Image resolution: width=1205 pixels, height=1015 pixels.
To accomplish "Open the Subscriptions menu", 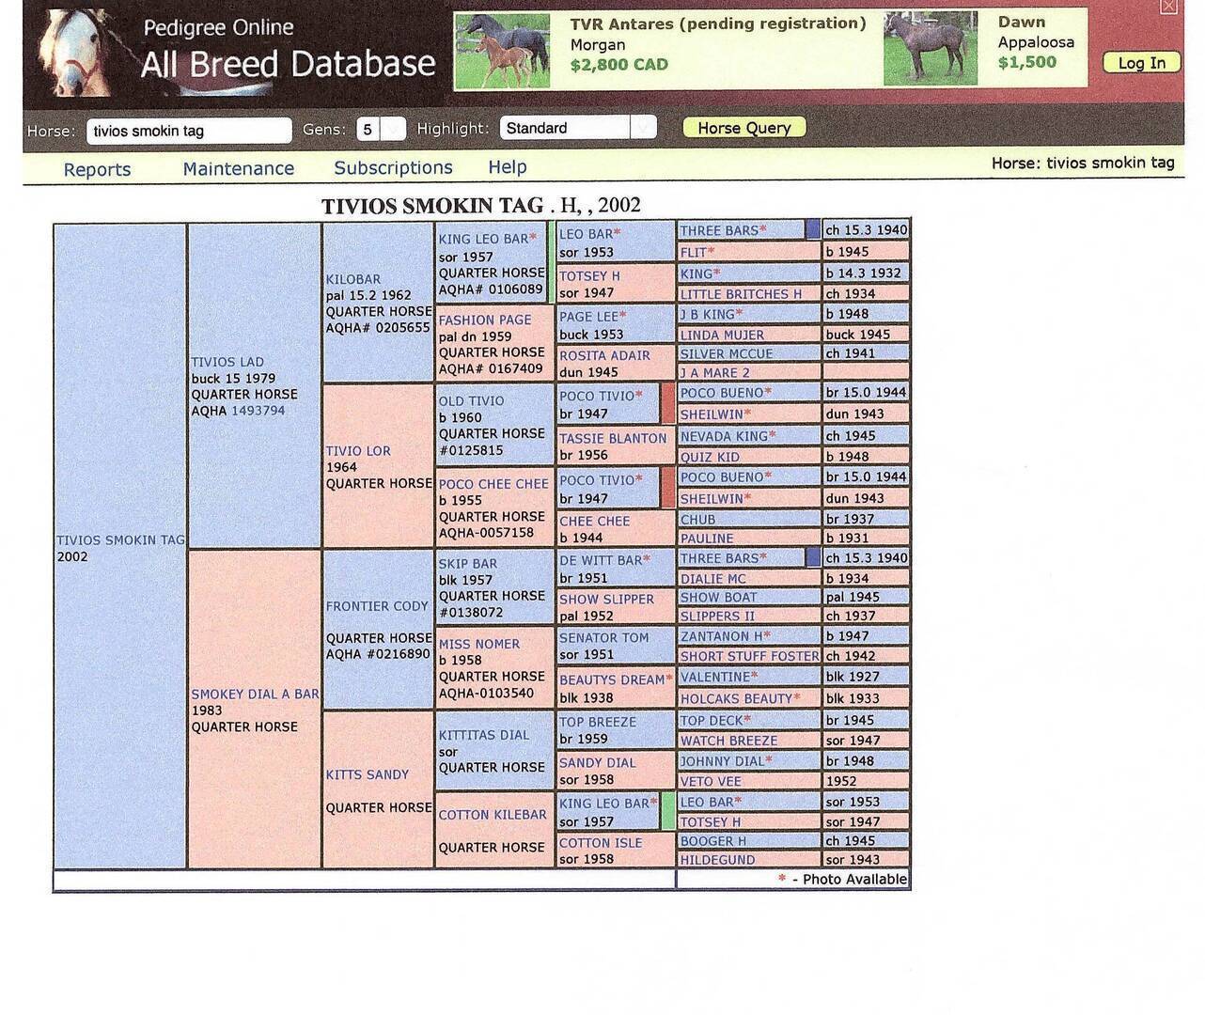I will pyautogui.click(x=393, y=167).
